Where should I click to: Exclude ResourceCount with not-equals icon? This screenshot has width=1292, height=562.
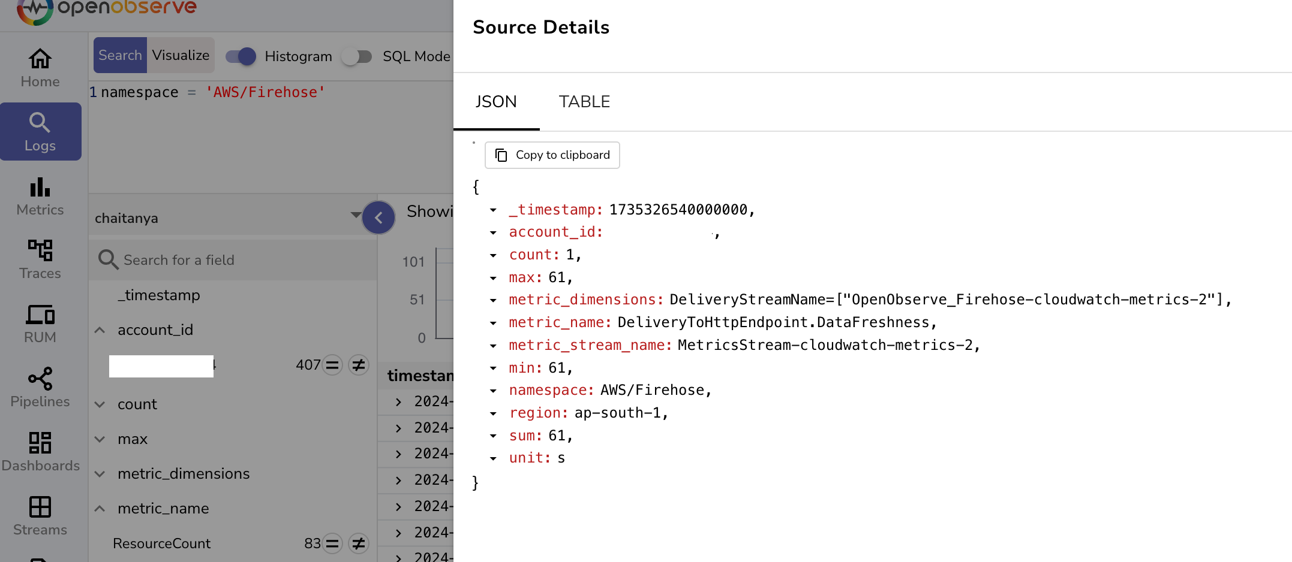tap(359, 543)
